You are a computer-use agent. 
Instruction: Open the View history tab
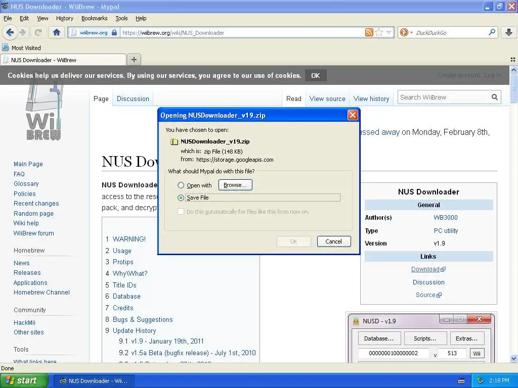[x=371, y=99]
